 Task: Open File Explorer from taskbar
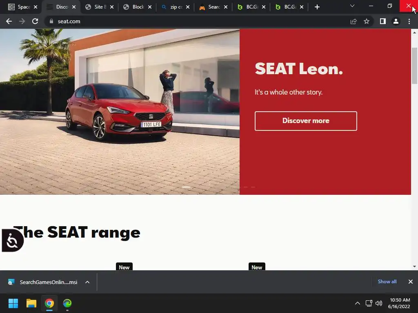(31, 303)
